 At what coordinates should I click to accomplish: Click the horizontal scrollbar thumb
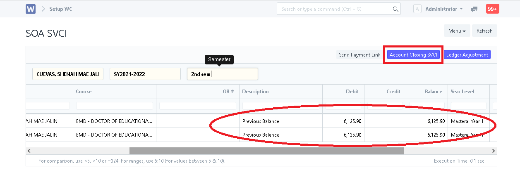point(267,151)
